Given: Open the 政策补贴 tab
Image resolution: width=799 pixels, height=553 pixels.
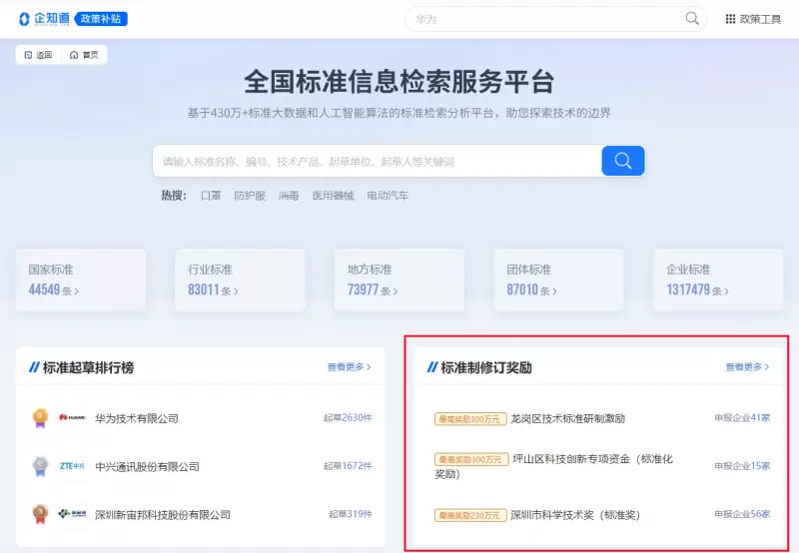Looking at the screenshot, I should pyautogui.click(x=102, y=19).
